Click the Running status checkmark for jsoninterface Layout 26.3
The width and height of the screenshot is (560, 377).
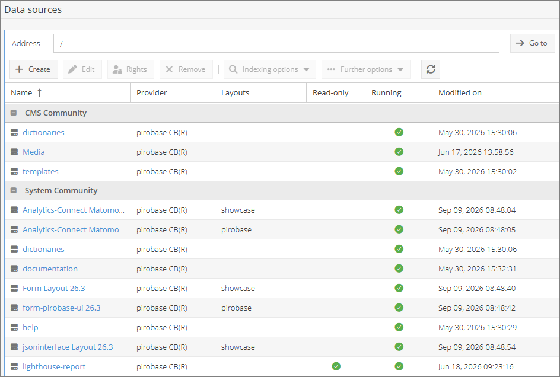(399, 347)
